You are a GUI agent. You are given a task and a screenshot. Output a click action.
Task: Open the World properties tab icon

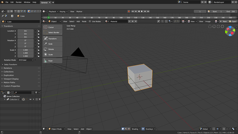[x=25, y=11]
